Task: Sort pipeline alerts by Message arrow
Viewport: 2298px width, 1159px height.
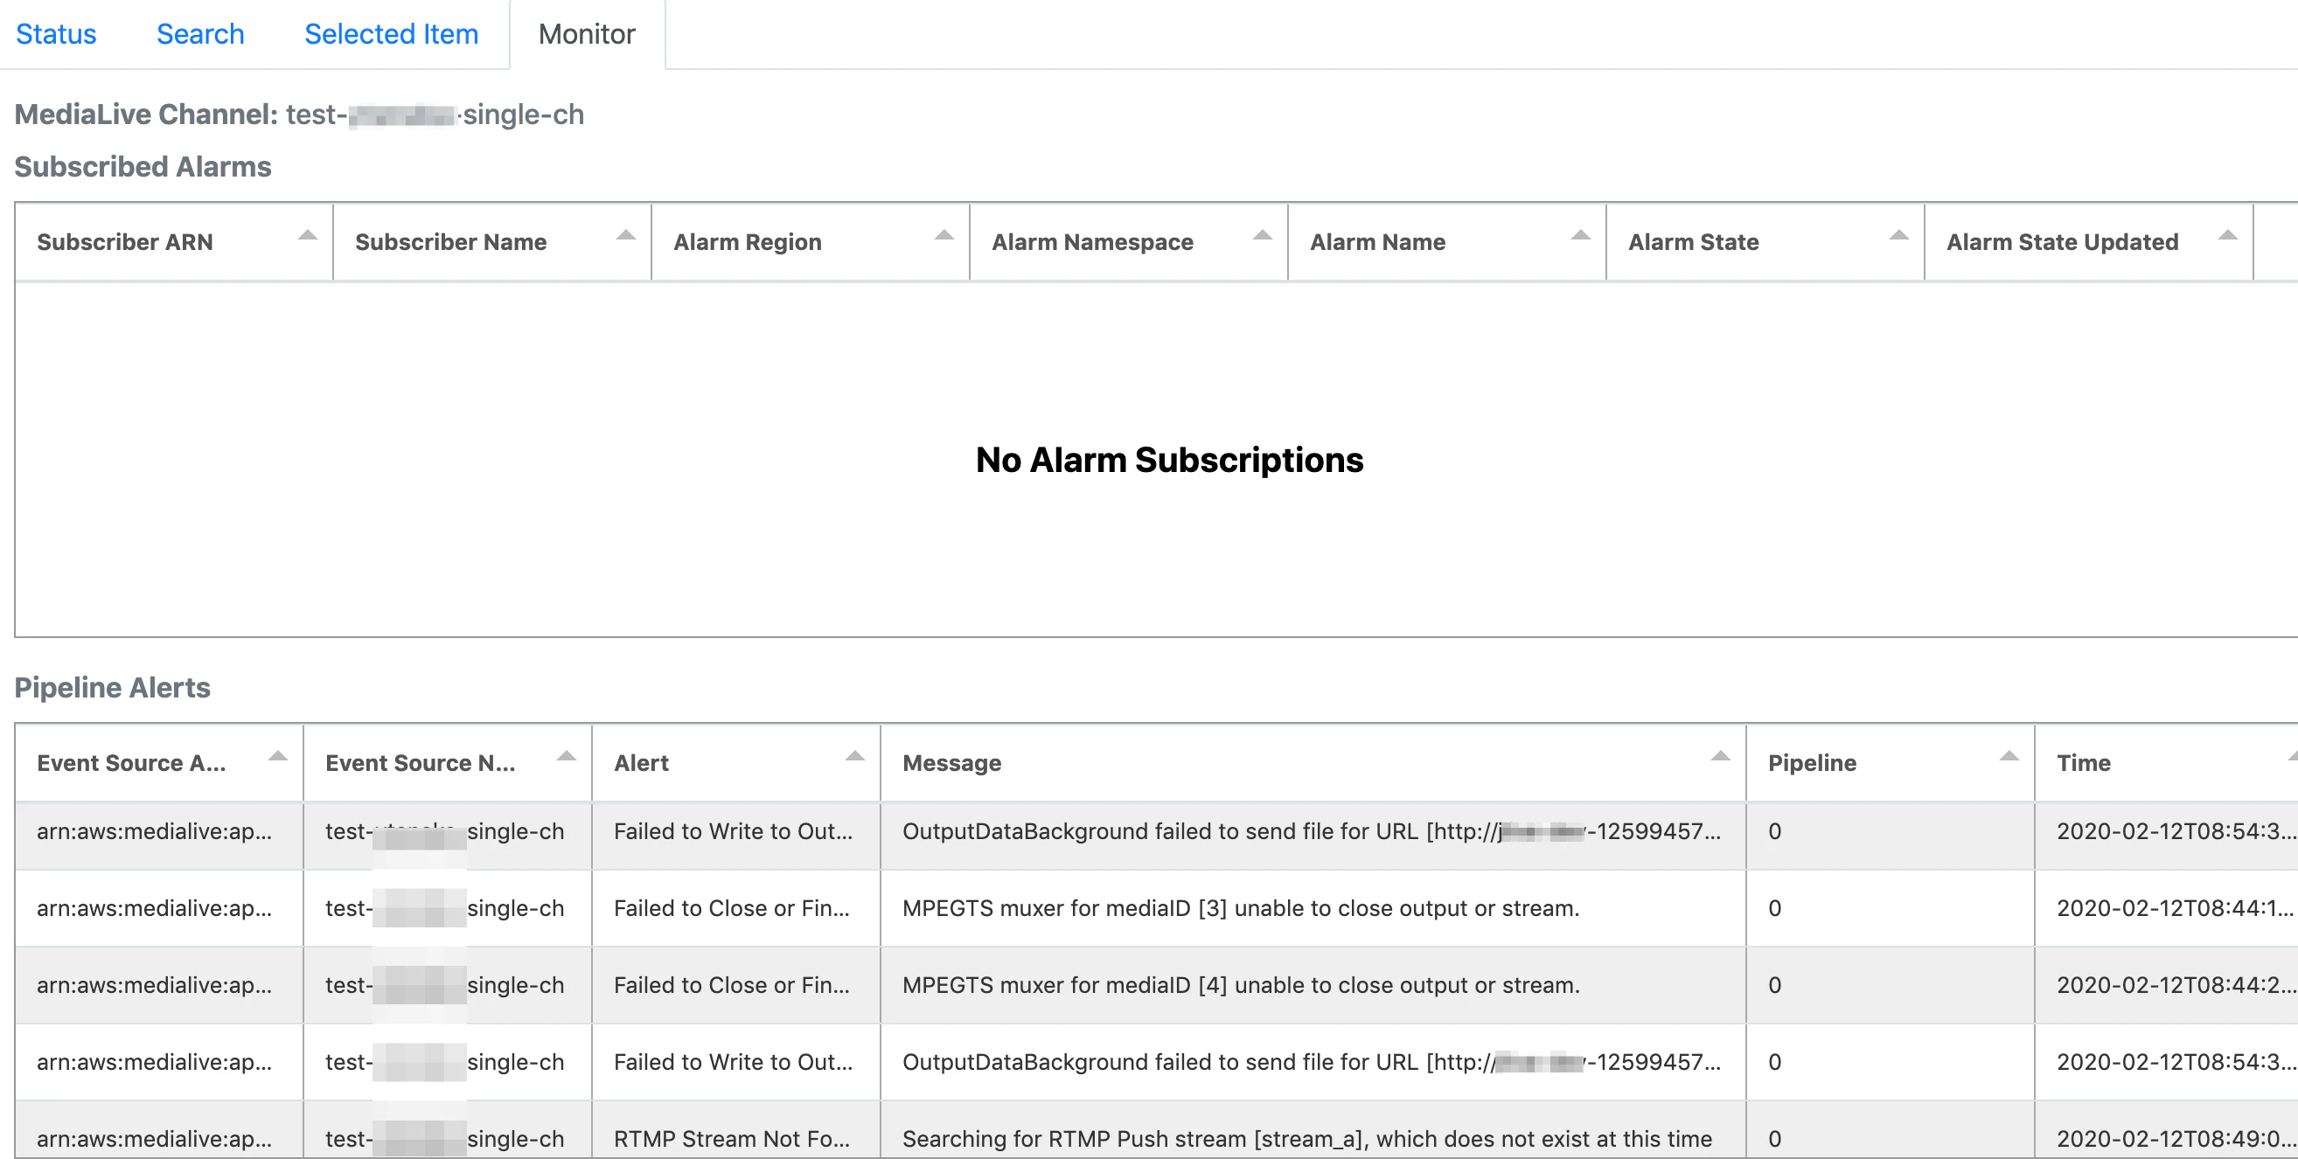Action: pyautogui.click(x=1720, y=756)
